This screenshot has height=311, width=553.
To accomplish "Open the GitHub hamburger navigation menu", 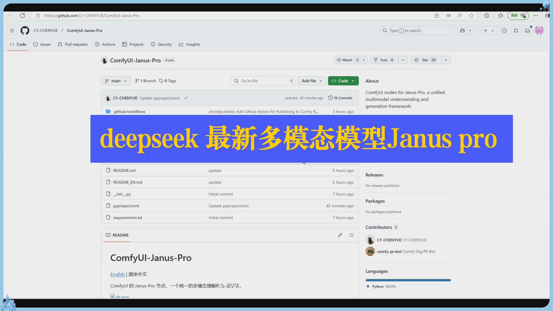I will [x=12, y=31].
